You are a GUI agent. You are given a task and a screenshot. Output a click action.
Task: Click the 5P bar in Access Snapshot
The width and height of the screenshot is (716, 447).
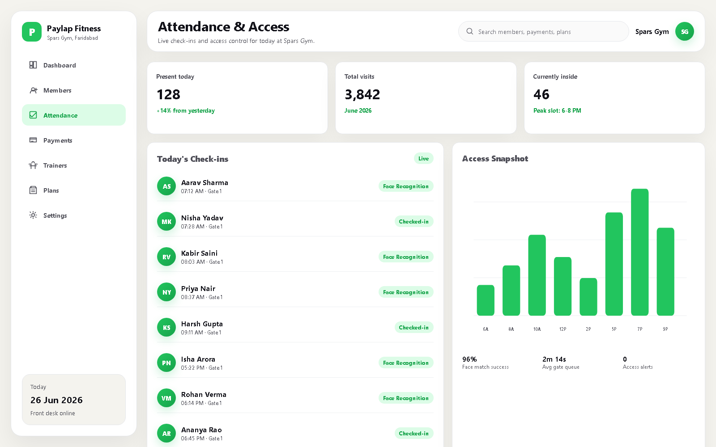tap(614, 264)
